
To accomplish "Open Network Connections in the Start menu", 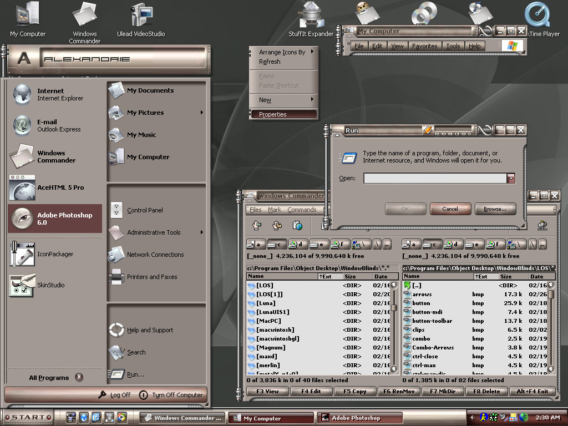I will [156, 255].
